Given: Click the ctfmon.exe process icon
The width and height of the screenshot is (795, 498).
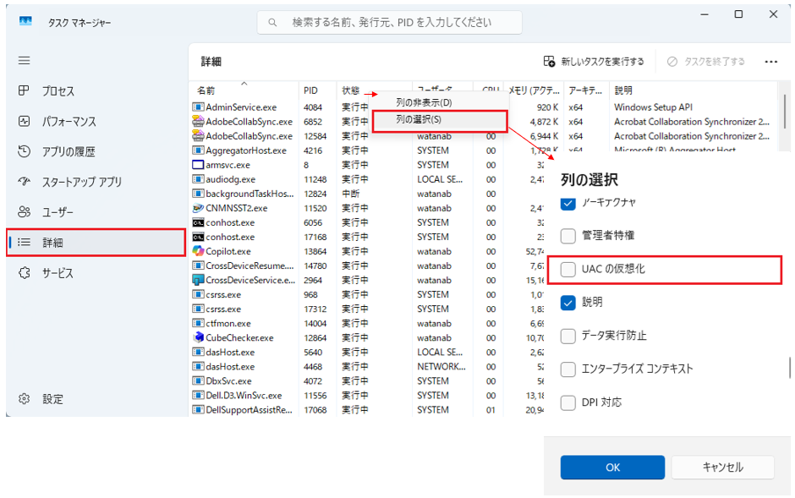Looking at the screenshot, I should [198, 323].
